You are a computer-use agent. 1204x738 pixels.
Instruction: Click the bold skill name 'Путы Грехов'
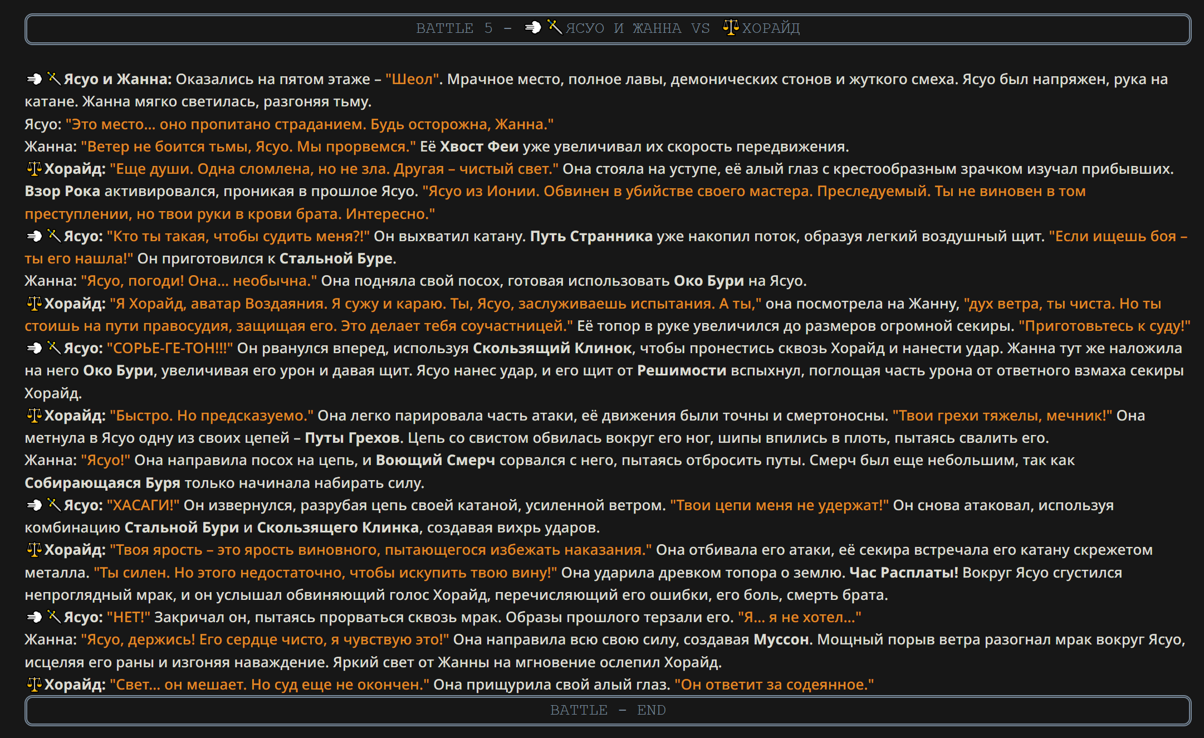[x=352, y=438]
